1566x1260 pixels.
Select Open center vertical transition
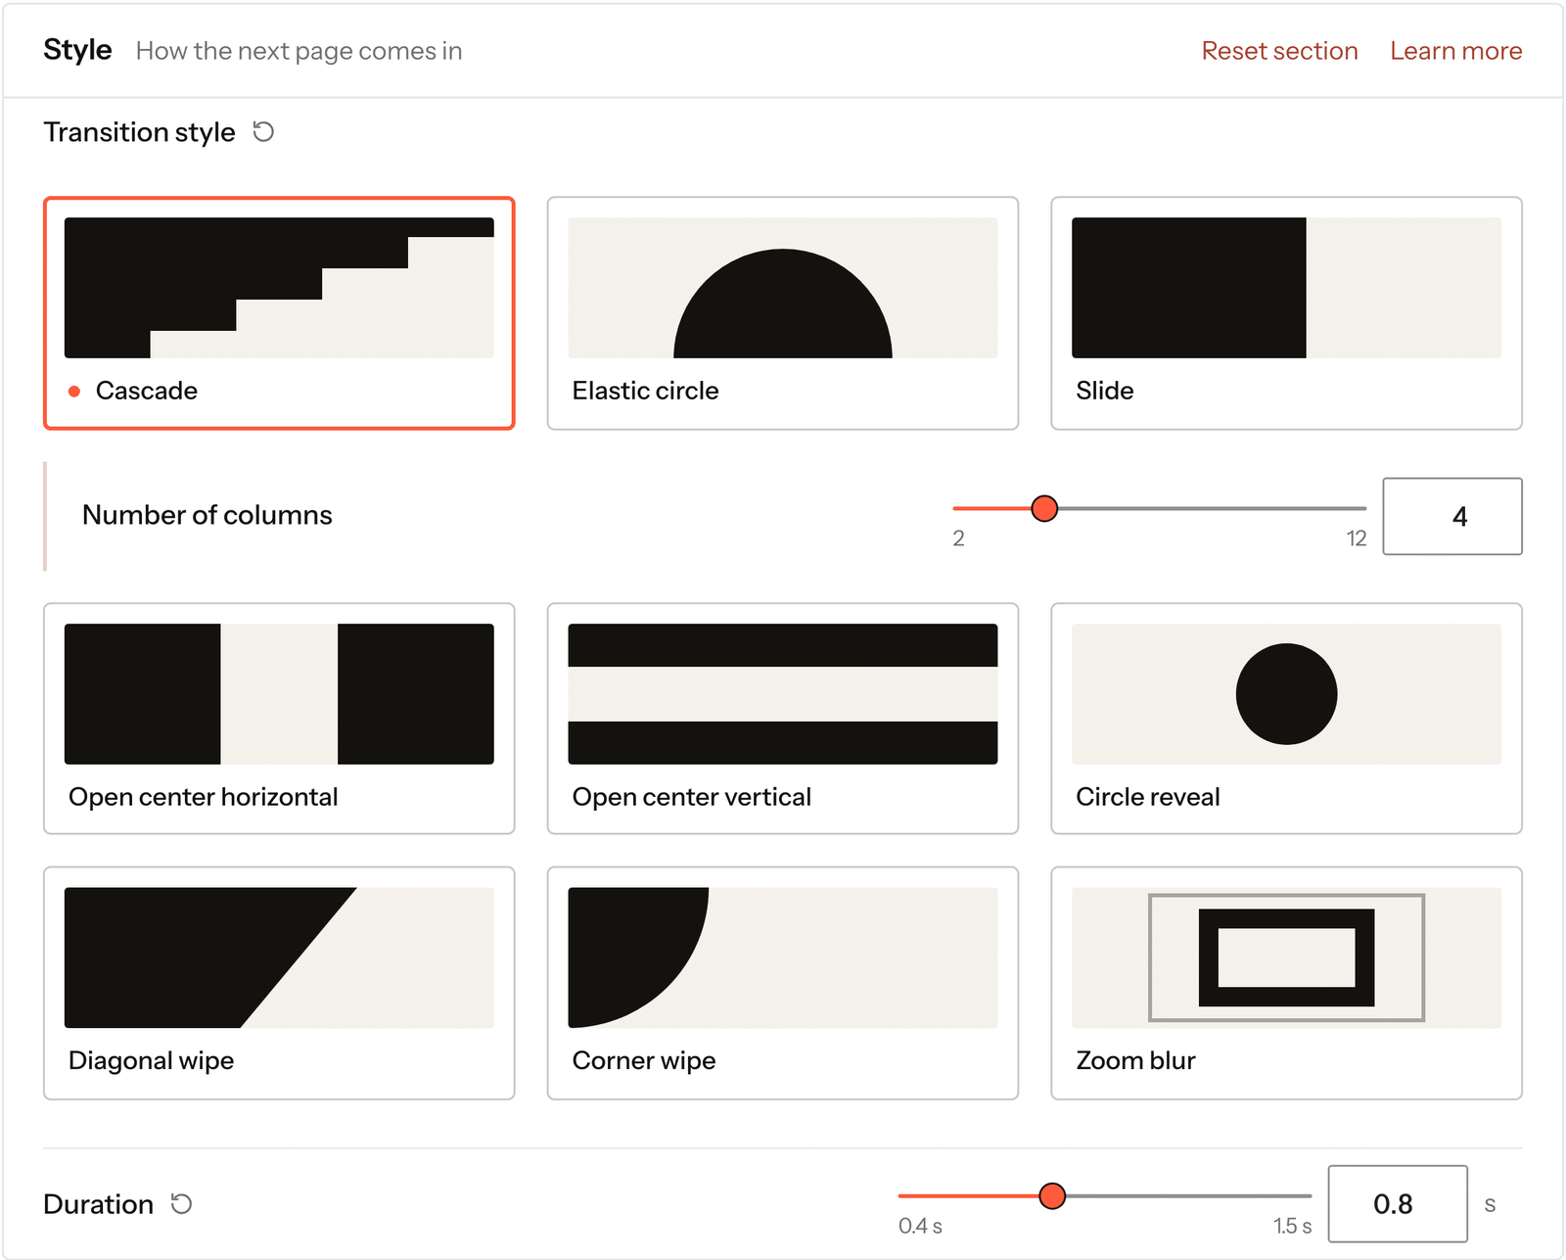783,719
